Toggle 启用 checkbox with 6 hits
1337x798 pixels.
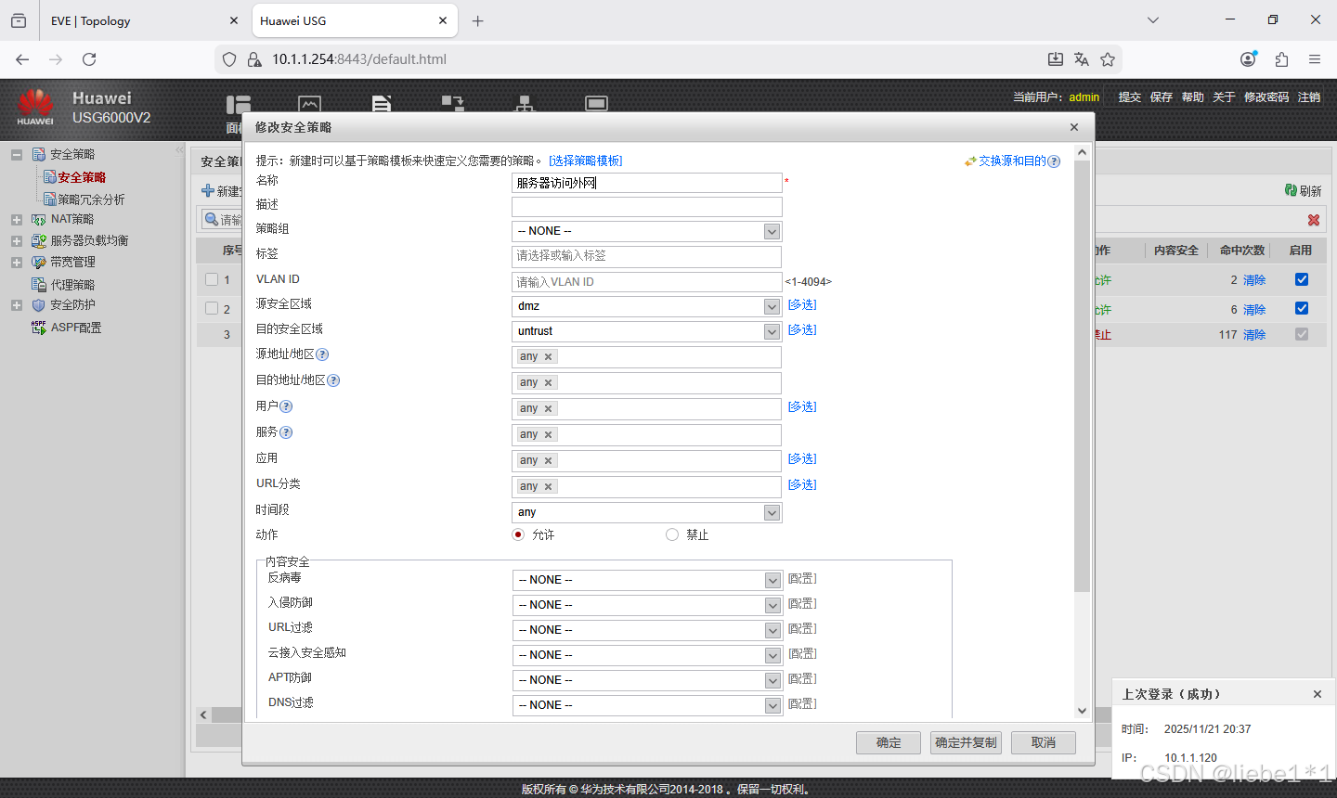pos(1302,308)
